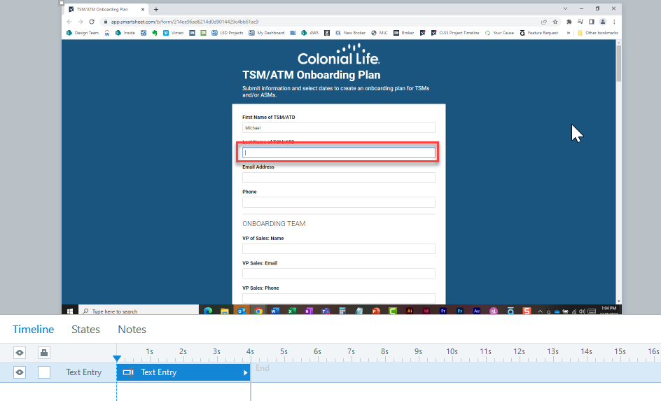Screen dimensions: 661x401
Task: Open the Timeline tab
Action: coord(34,330)
